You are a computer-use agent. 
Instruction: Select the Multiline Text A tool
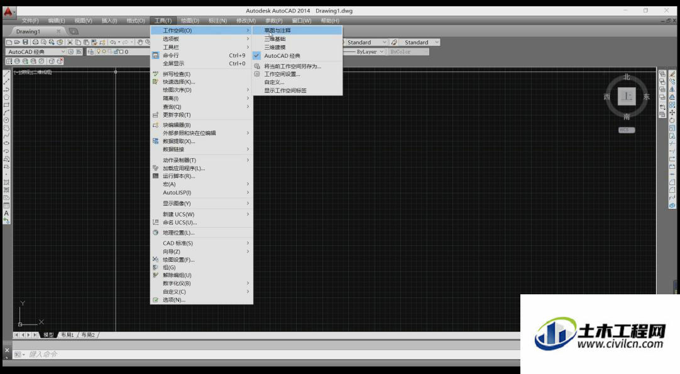(x=6, y=213)
